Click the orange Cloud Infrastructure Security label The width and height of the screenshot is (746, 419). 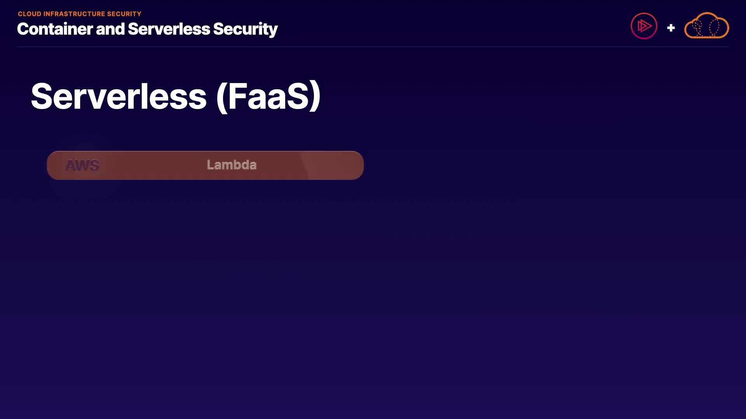click(x=80, y=14)
